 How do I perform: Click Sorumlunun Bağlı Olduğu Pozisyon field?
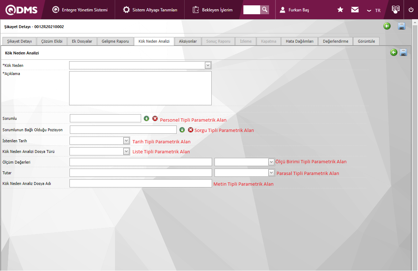(x=123, y=129)
